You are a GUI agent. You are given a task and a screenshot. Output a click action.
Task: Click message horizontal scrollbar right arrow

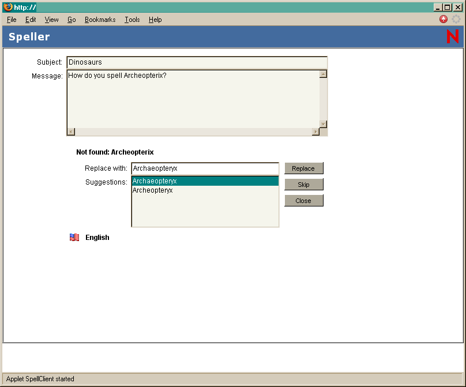tap(315, 131)
